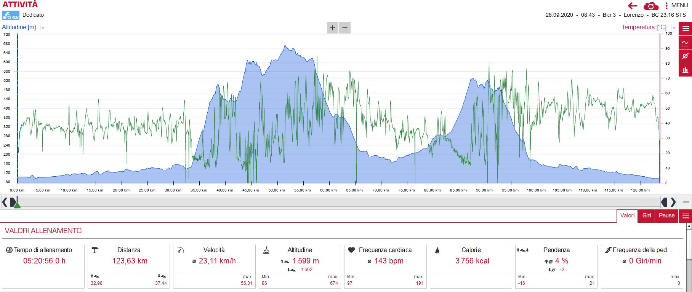
Task: Click the clock icon on Tempo di allenamento
Action: click(x=9, y=250)
